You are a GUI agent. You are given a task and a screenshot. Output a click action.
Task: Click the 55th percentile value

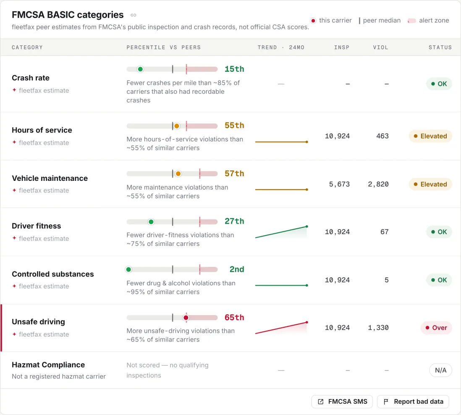point(234,125)
